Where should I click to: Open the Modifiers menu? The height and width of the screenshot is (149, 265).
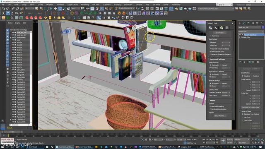pos(50,5)
